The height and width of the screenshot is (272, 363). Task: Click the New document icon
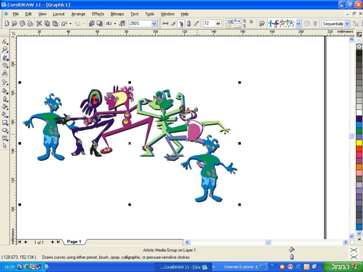[7, 24]
